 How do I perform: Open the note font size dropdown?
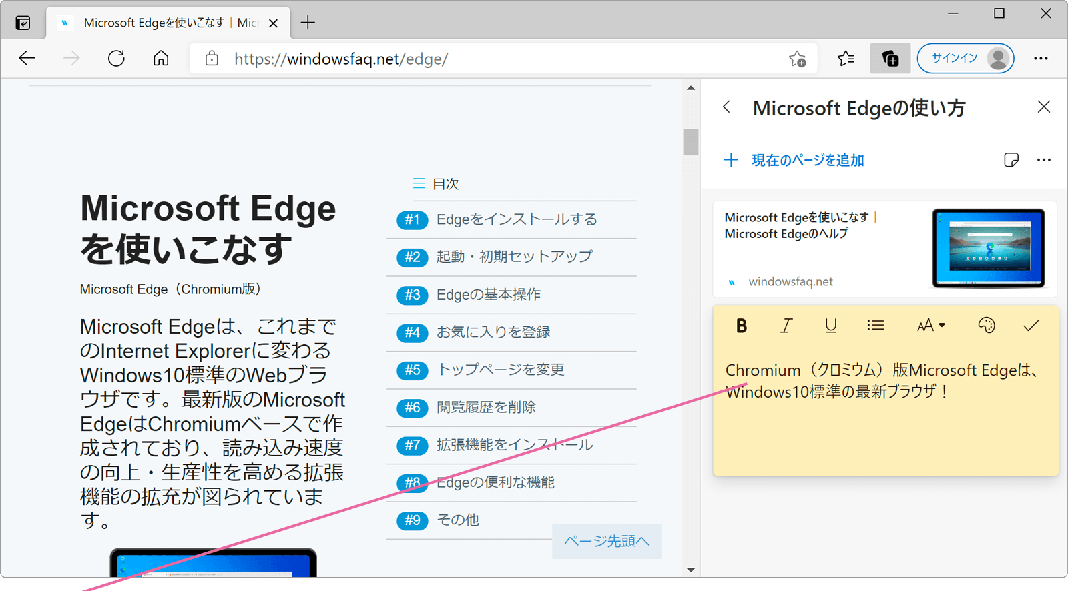[930, 326]
